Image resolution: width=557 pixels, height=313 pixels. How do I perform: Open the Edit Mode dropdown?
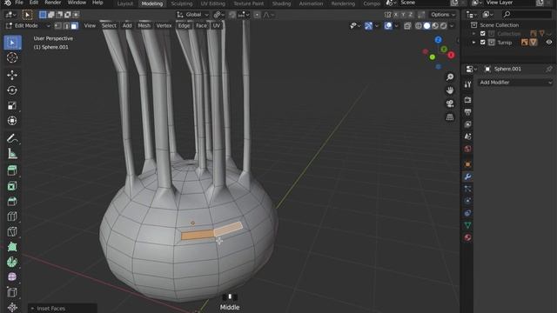(x=28, y=25)
